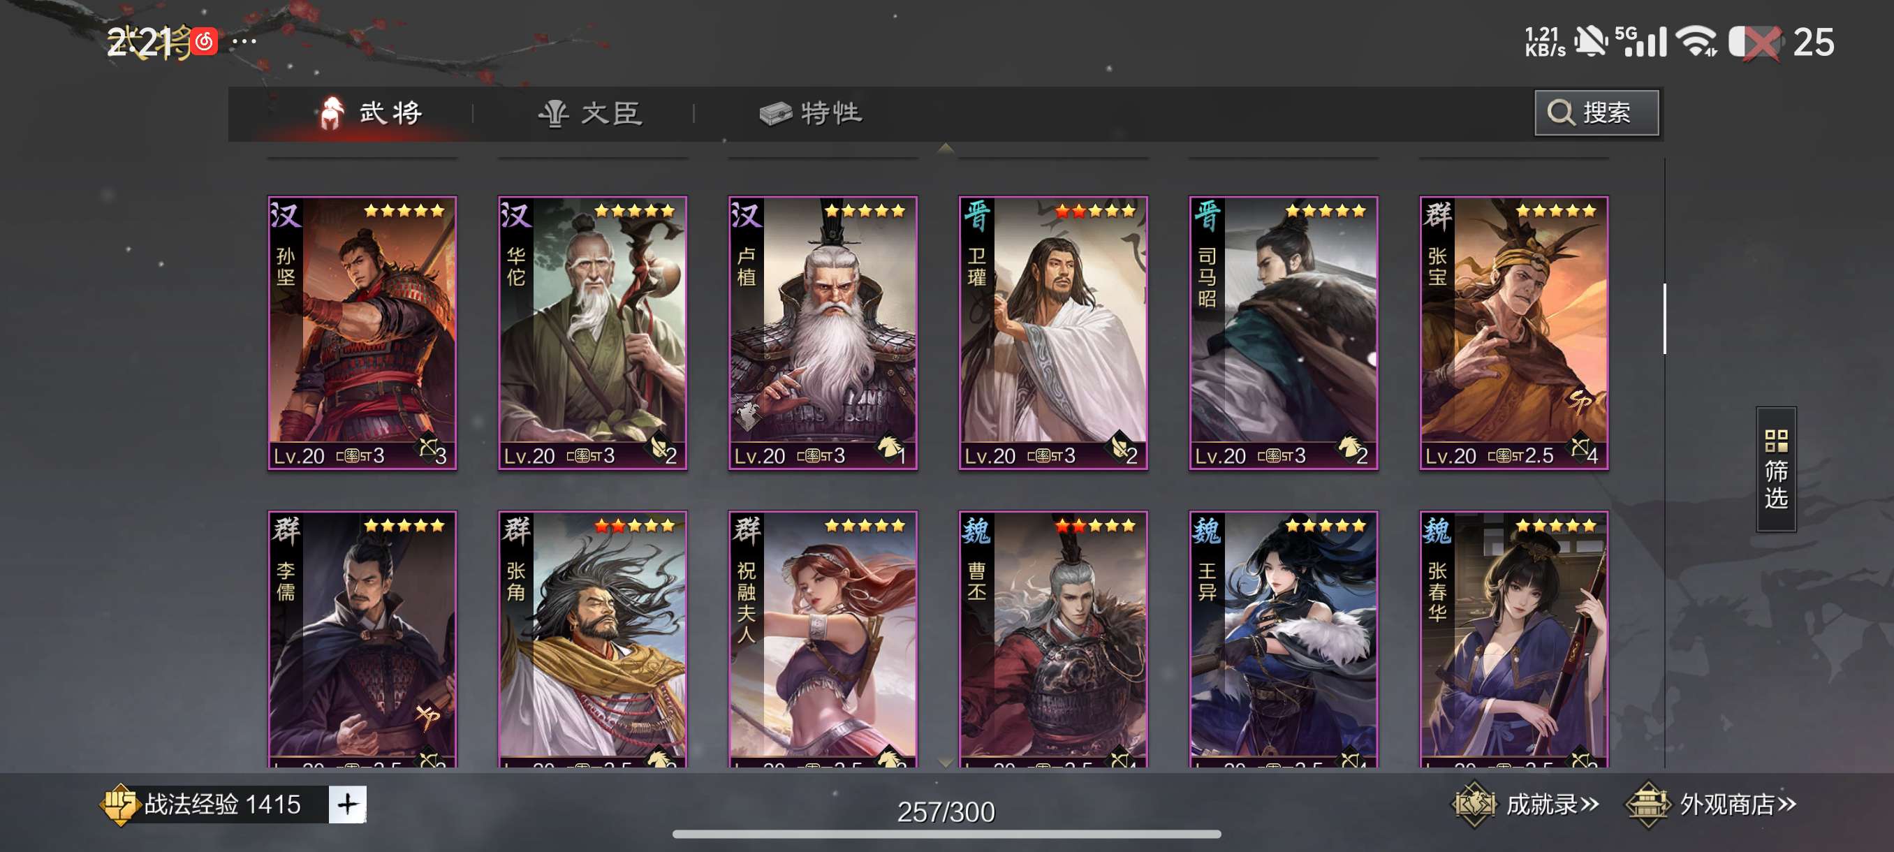Image resolution: width=1894 pixels, height=852 pixels.
Task: Open the 文臣 ministers tab
Action: [591, 113]
